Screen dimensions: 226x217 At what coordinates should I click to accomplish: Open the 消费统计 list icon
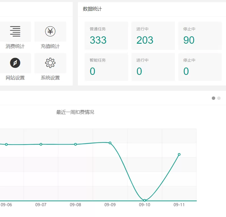(15, 31)
